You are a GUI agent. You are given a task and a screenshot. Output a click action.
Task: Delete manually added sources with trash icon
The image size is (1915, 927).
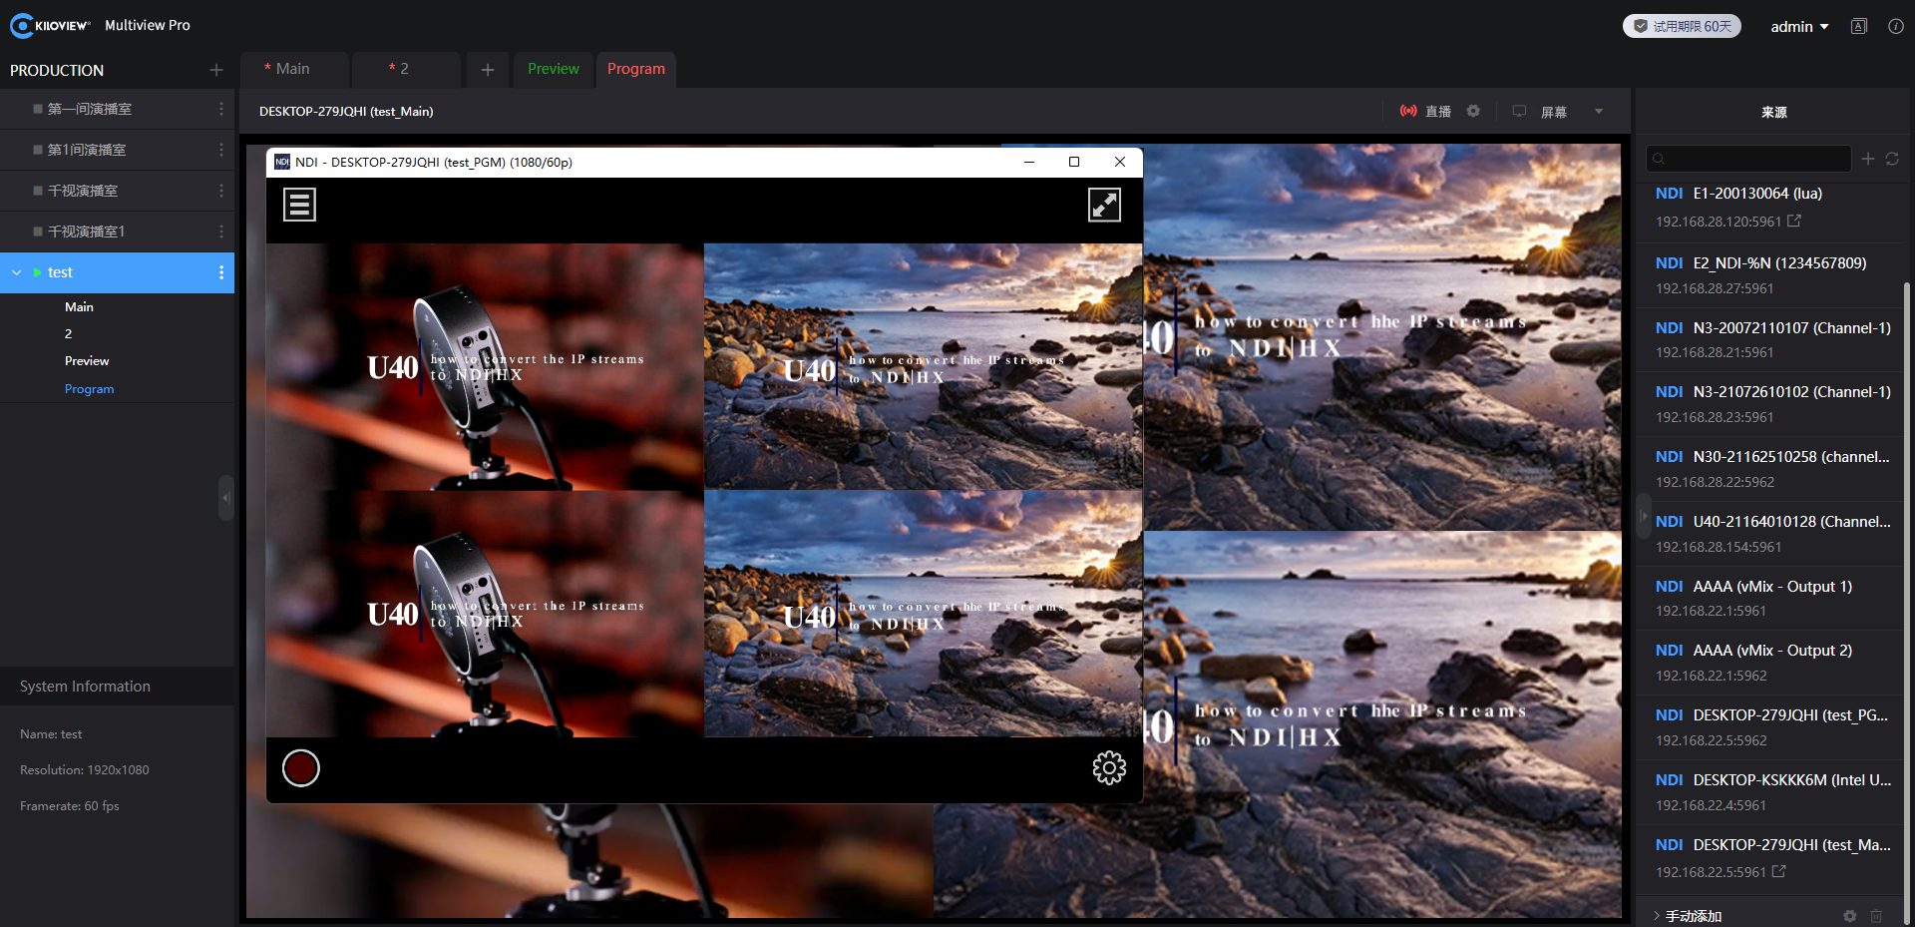coord(1876,915)
